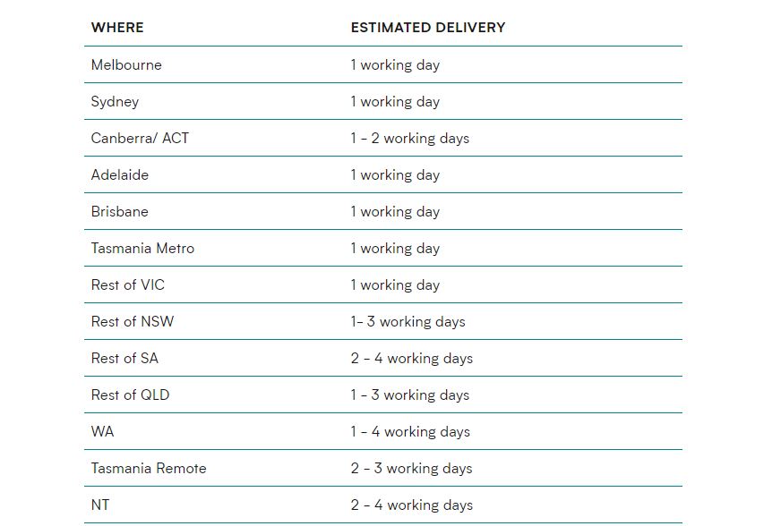Select the 1- 3 working days for NSW
Viewport: 781px width, 526px height.
408,322
